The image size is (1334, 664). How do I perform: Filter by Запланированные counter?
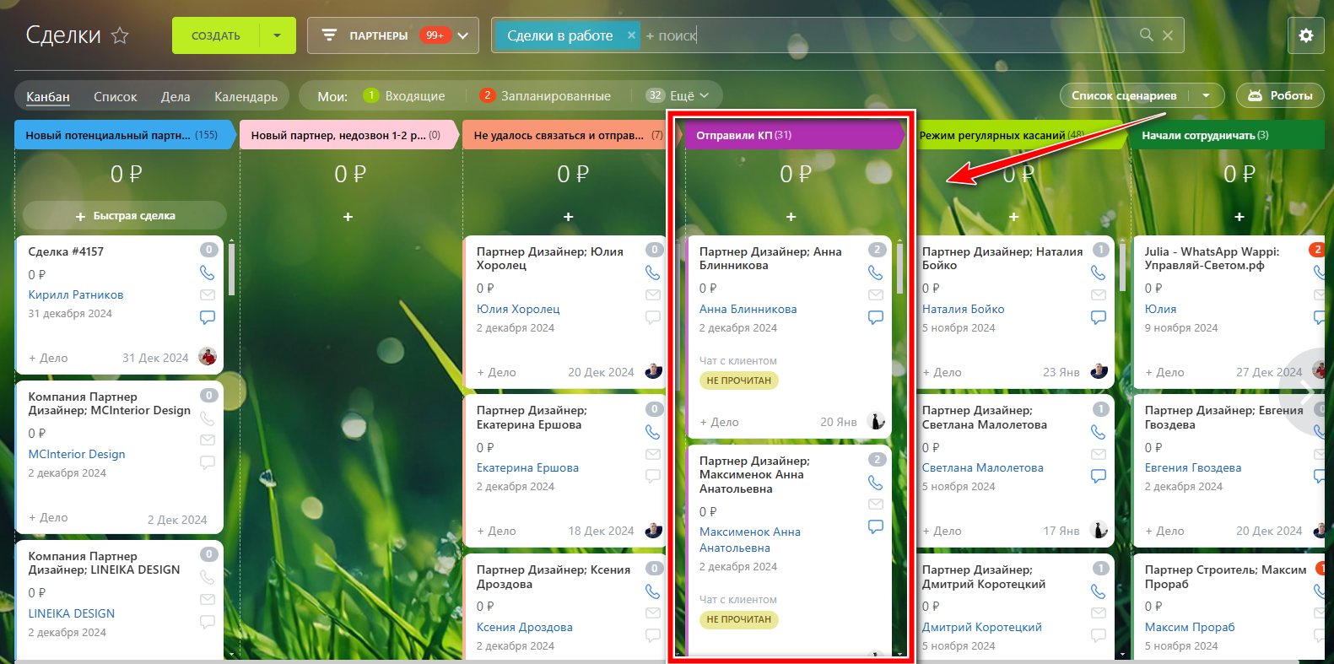pos(545,96)
